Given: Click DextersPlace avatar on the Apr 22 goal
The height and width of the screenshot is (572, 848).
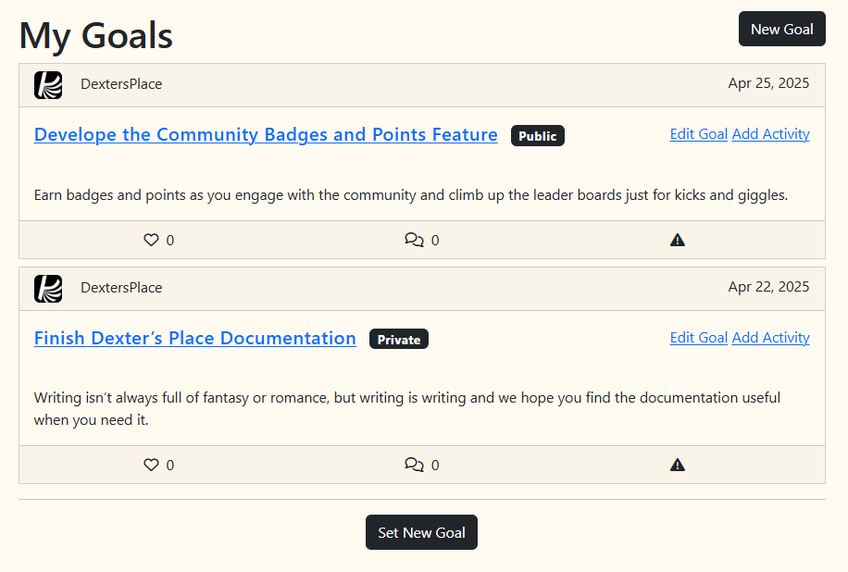Looking at the screenshot, I should coord(48,289).
